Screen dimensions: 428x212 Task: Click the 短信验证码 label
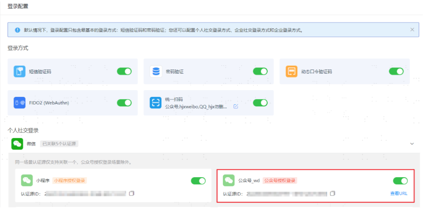40,72
